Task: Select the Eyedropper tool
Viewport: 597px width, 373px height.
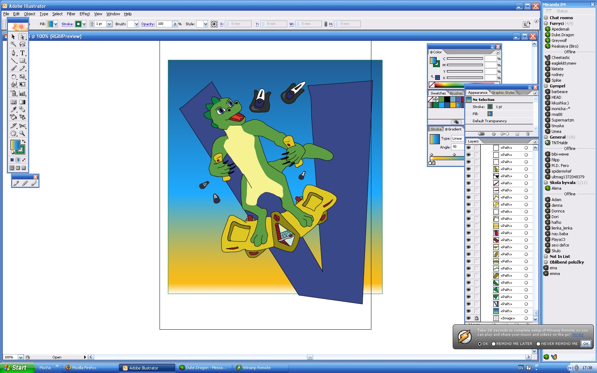Action: pos(14,109)
